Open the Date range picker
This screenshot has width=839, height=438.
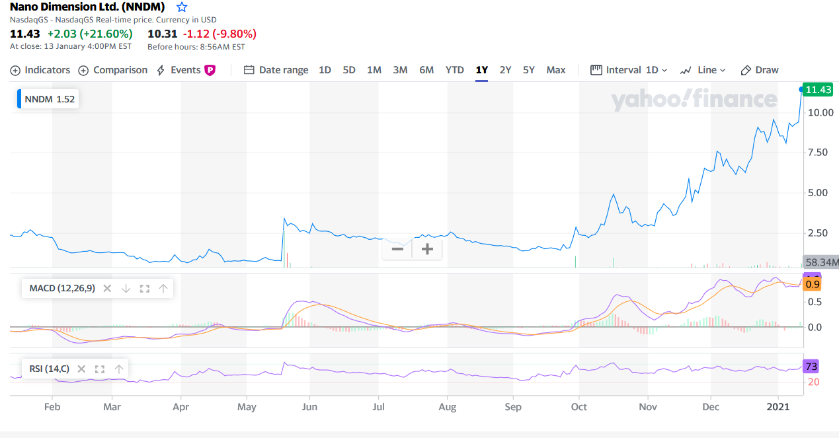(x=276, y=70)
